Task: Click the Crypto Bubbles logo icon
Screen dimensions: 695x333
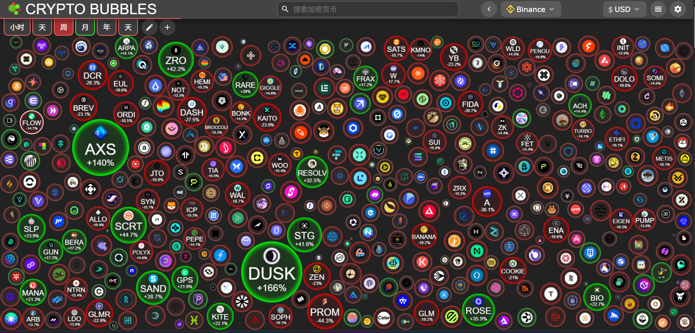Action: point(15,9)
